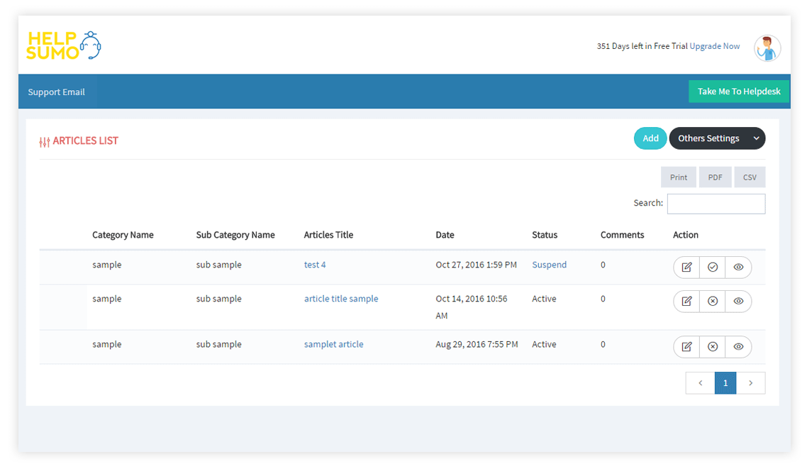Image resolution: width=807 pixels, height=469 pixels.
Task: Edit the article title sample row
Action: coord(686,301)
